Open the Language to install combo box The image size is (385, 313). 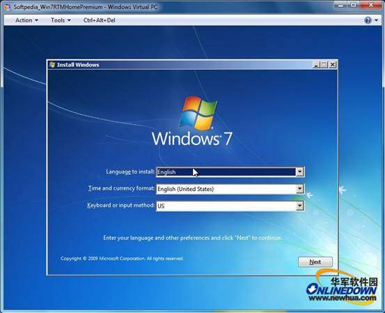(230, 172)
